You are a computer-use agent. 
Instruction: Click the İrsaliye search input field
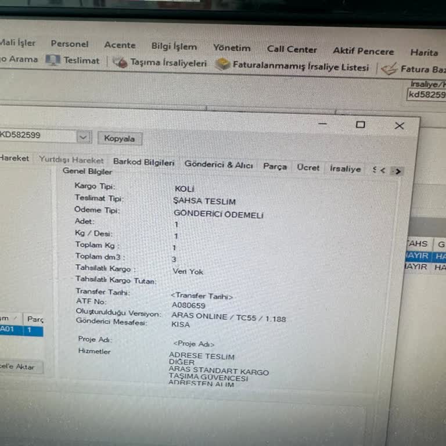click(x=427, y=95)
